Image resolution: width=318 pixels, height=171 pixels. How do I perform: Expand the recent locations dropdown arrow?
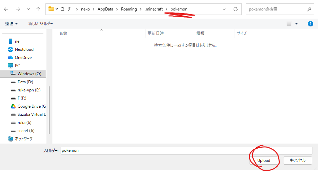point(28,9)
